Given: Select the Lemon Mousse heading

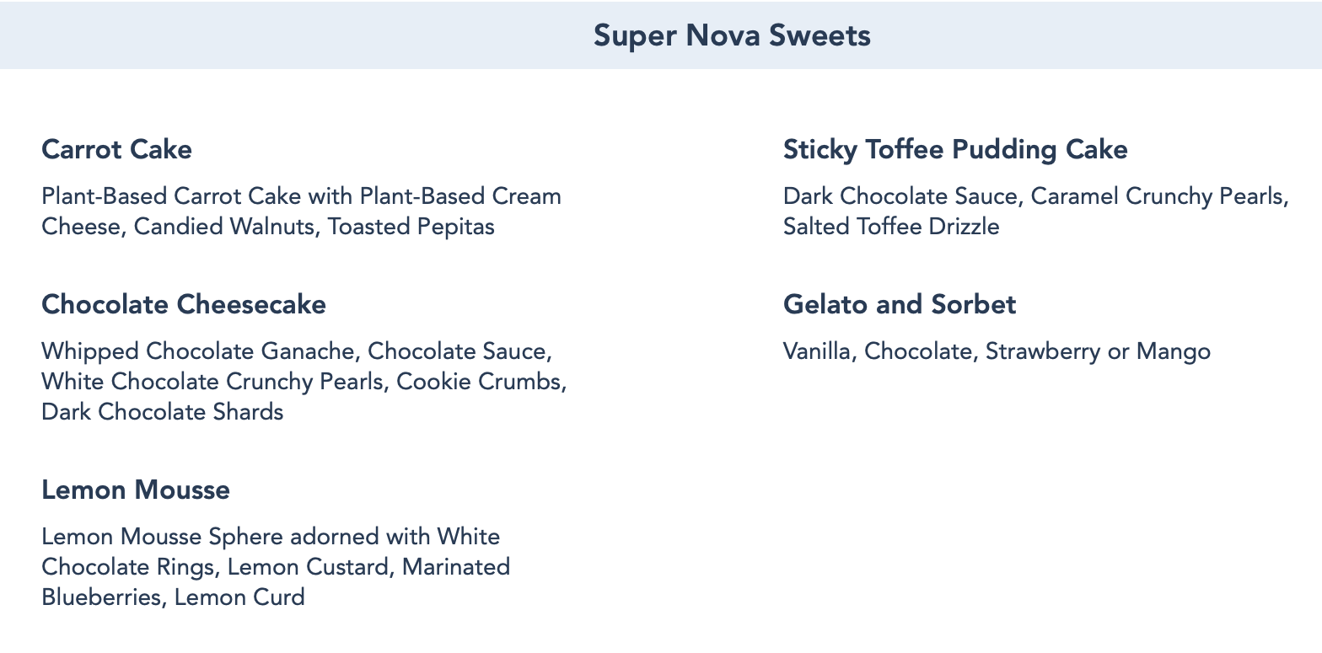Looking at the screenshot, I should point(136,490).
